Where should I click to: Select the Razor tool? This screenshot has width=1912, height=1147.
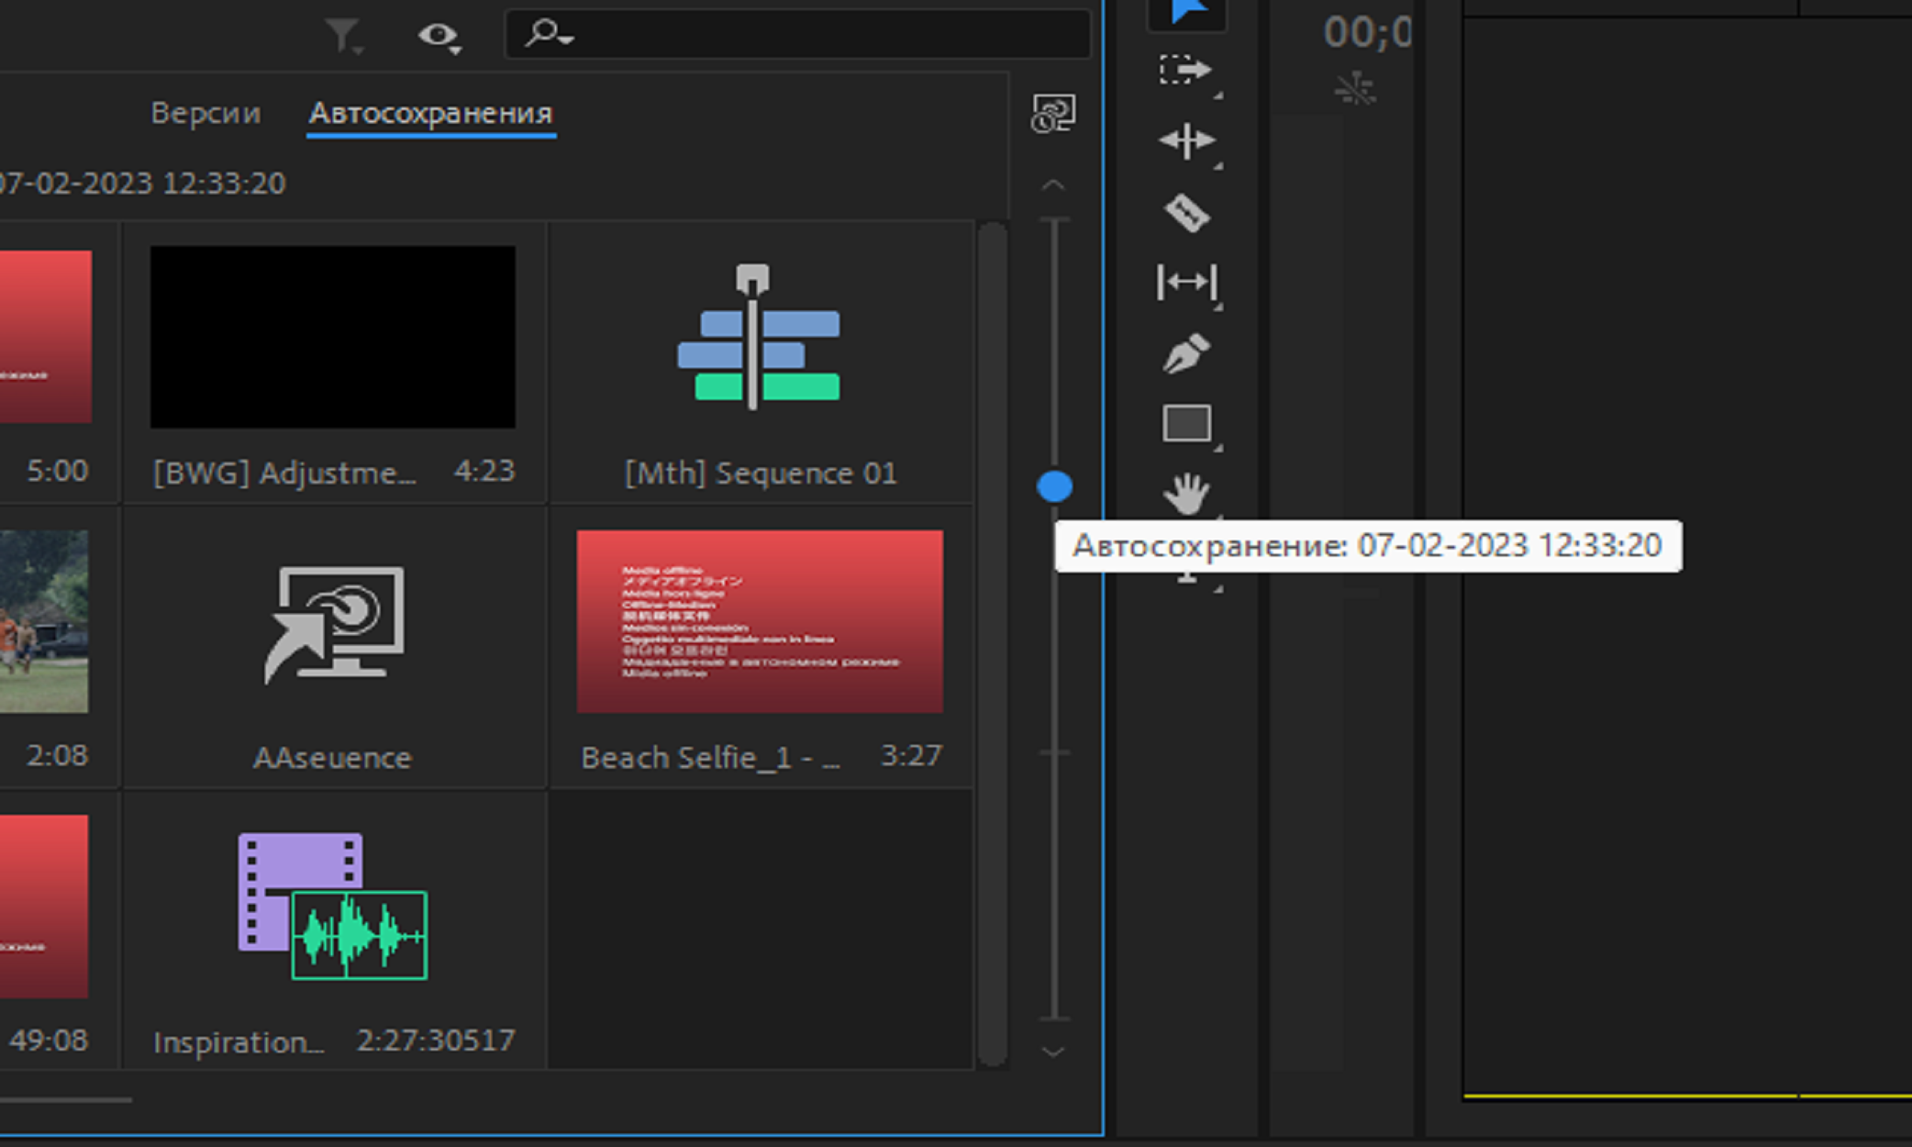click(x=1187, y=212)
